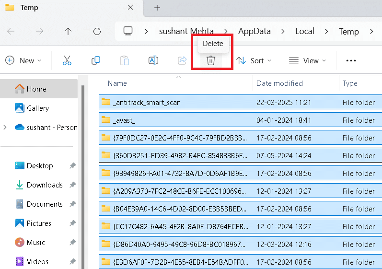
Task: Sort by the Date modified column header
Action: pyautogui.click(x=279, y=83)
